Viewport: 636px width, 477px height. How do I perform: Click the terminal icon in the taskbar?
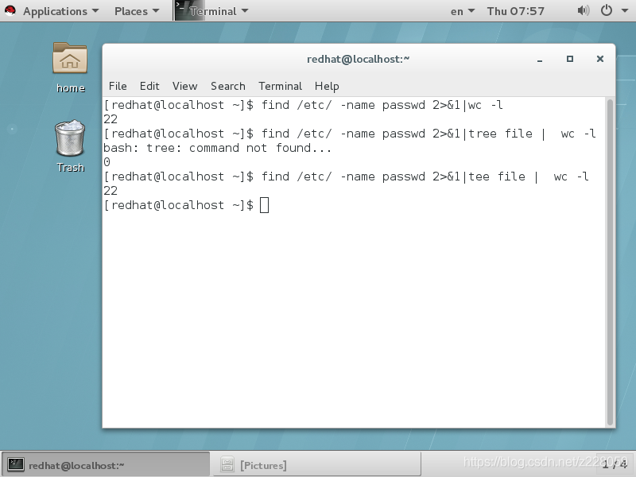16,464
